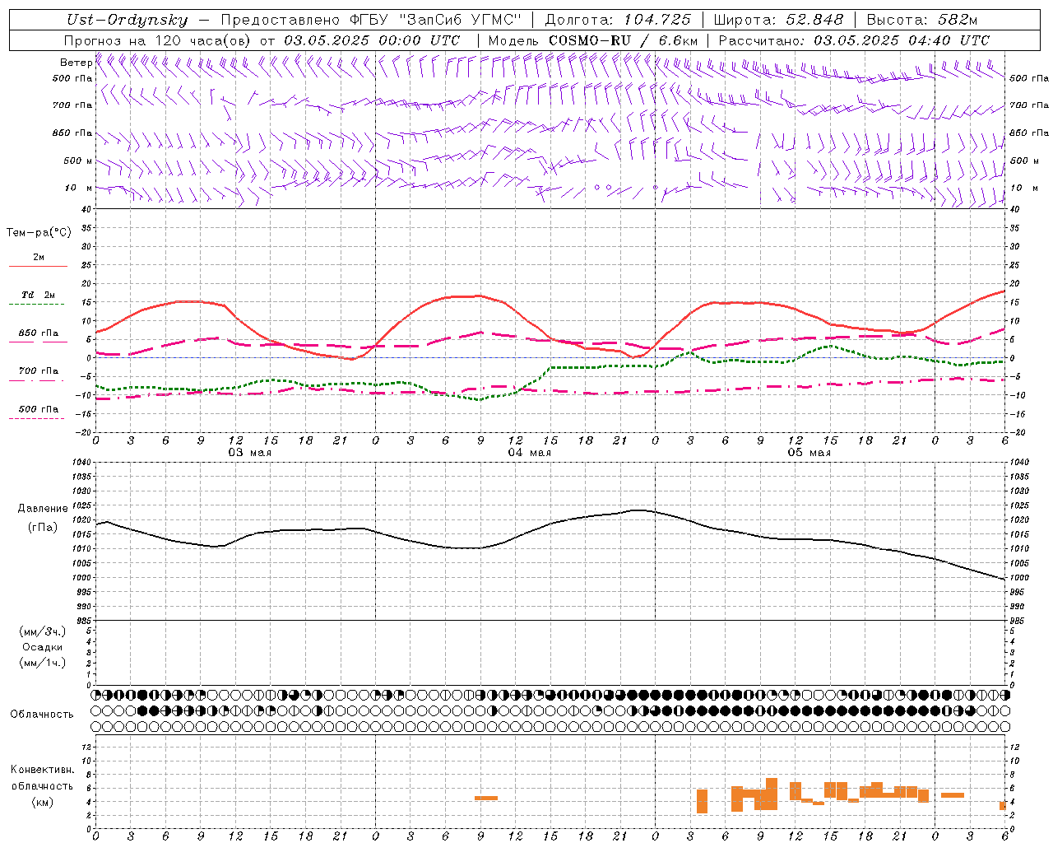
Task: Click the 850 гПа temperature legend entry
Action: (38, 333)
